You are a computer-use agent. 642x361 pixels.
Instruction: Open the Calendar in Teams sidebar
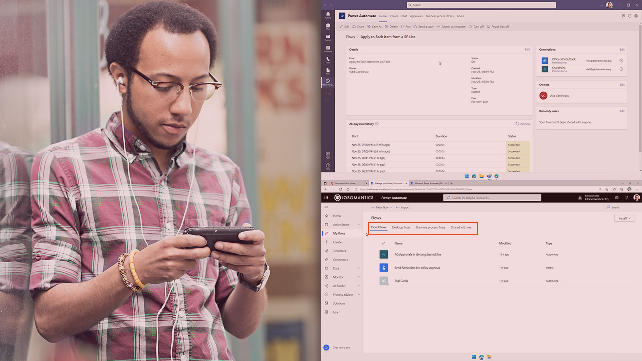[x=328, y=48]
